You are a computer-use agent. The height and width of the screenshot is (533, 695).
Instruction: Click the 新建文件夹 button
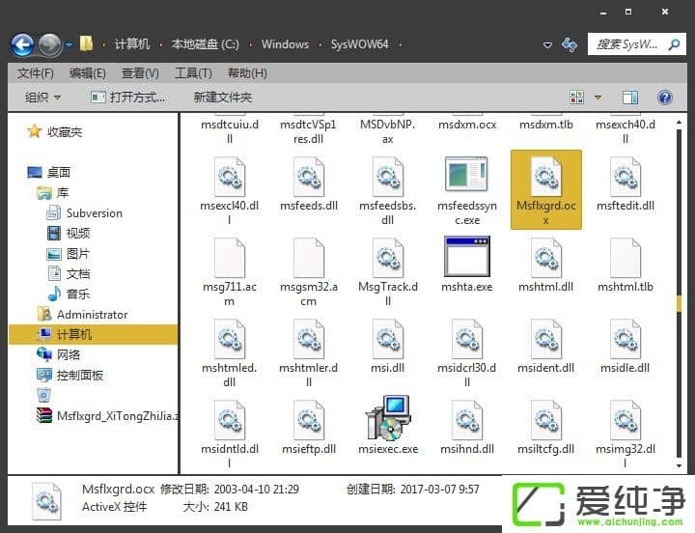(x=222, y=97)
